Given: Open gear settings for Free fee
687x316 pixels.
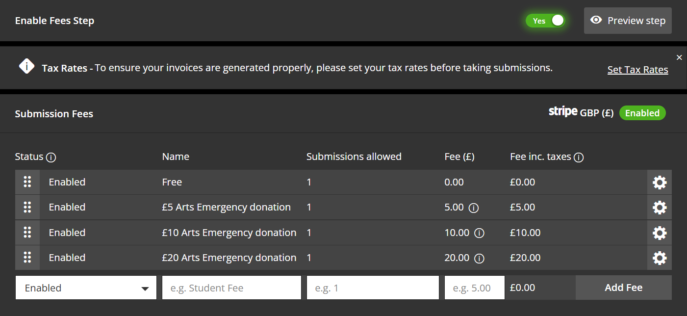Looking at the screenshot, I should (x=660, y=183).
